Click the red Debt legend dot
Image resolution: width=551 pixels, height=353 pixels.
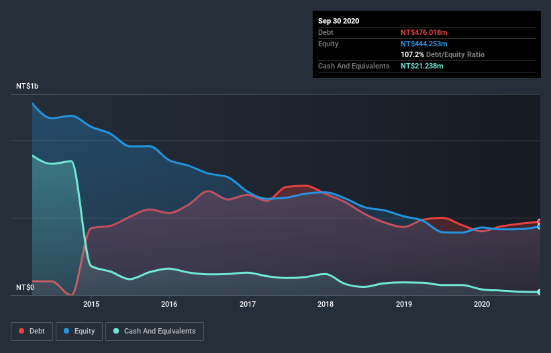[x=21, y=331]
